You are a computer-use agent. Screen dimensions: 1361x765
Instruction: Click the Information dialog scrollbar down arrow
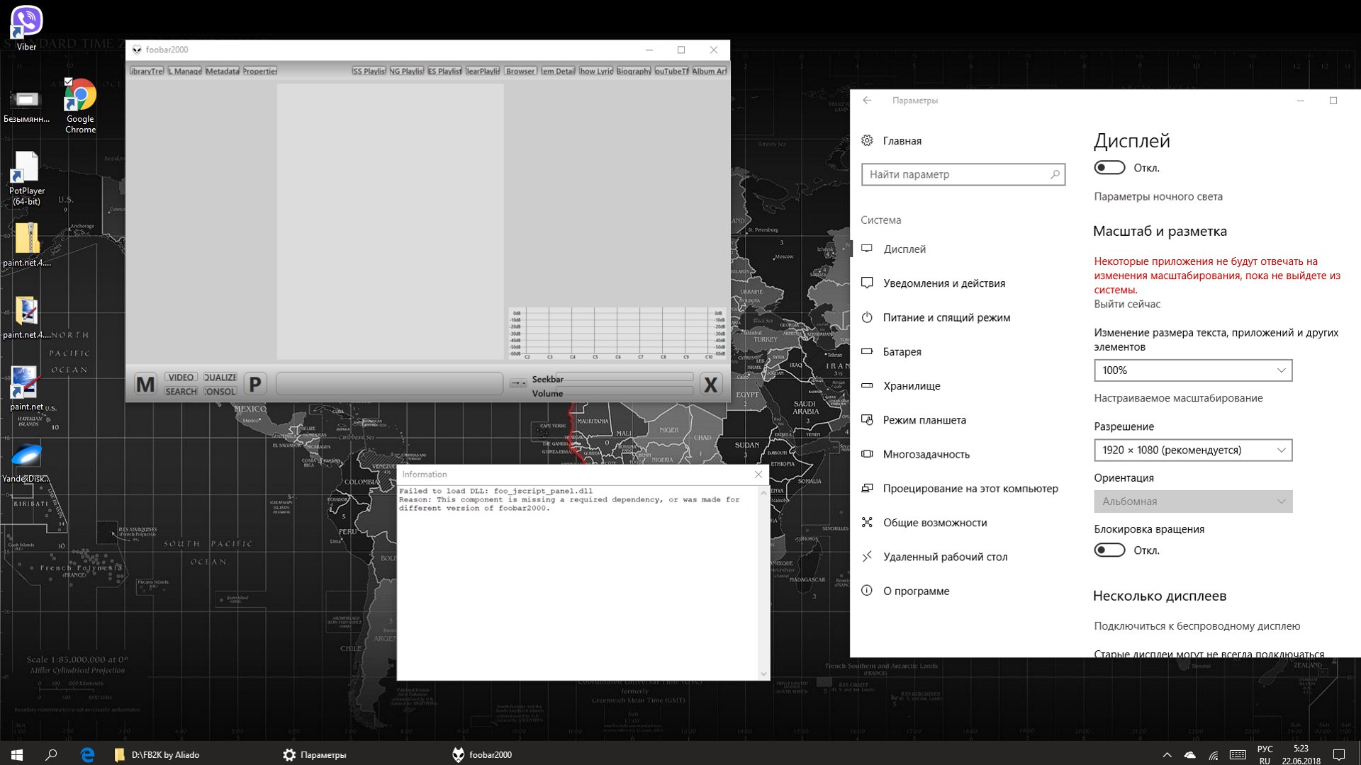[x=763, y=674]
